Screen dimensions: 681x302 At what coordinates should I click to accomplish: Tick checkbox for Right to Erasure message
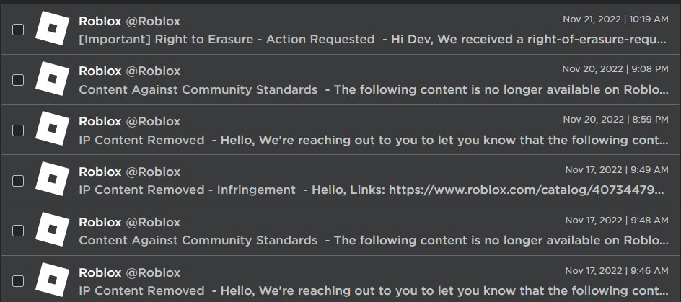(x=18, y=30)
